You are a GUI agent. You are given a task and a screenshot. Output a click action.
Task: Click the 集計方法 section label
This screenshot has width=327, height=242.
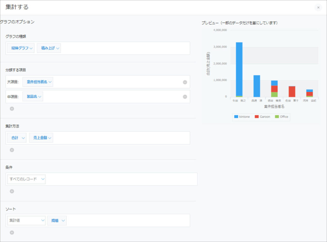(12, 126)
